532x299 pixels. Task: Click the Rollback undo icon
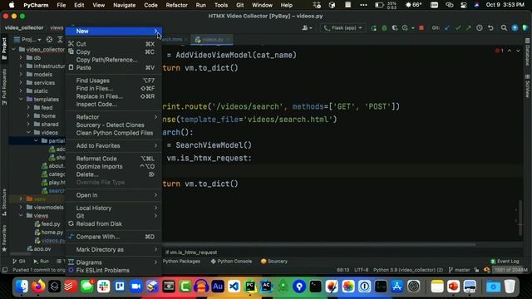click(490, 28)
